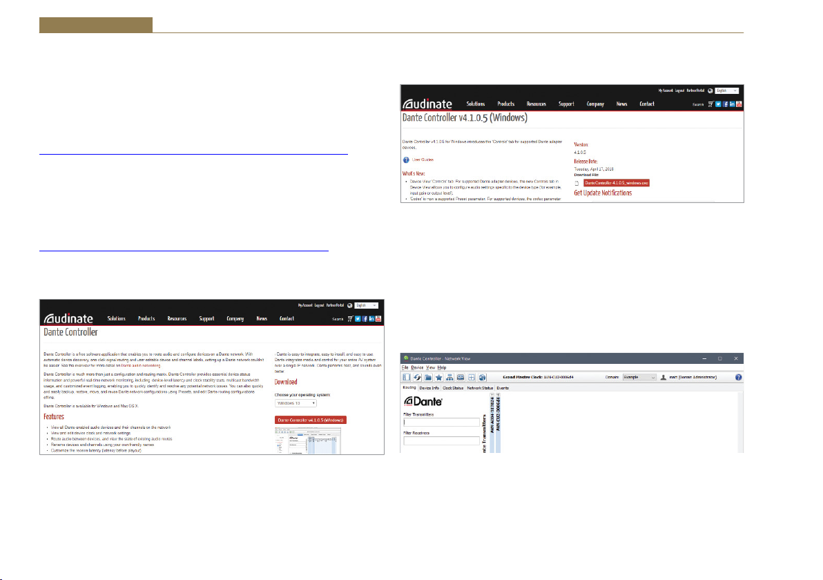Screen dimensions: 823x580
Task: Toggle filter pane icon in Dante Controller toolbar
Action: pyautogui.click(x=406, y=378)
